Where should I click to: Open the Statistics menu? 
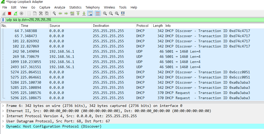click(75, 7)
